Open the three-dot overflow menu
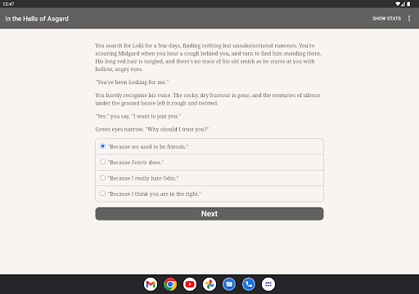This screenshot has height=294, width=419. (409, 18)
